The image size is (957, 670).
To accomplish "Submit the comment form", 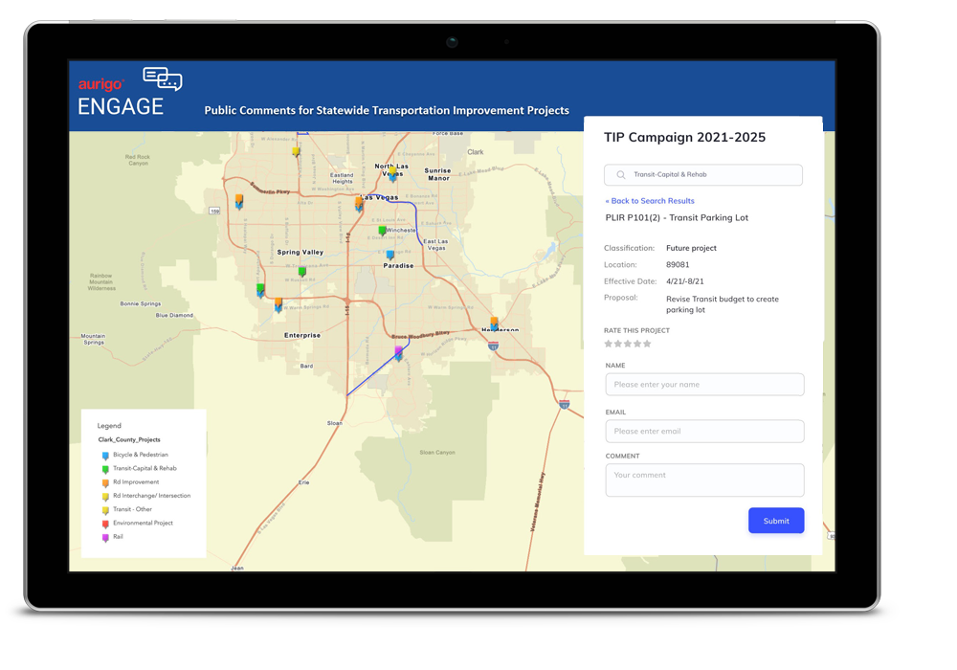I will (776, 520).
